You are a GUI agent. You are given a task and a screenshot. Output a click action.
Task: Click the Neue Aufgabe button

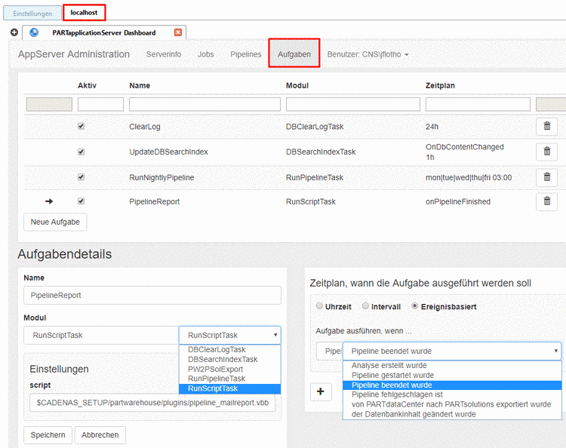pos(55,222)
